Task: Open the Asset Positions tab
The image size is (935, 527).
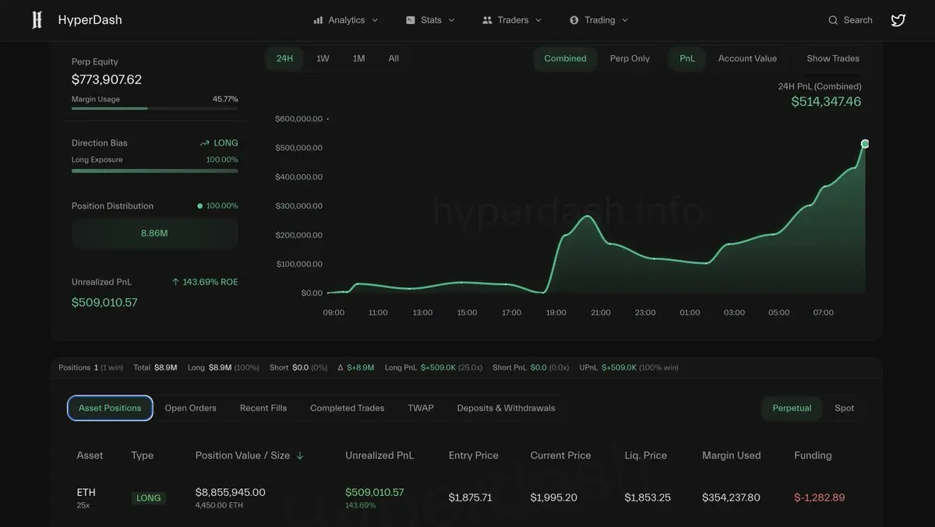Action: pos(110,408)
